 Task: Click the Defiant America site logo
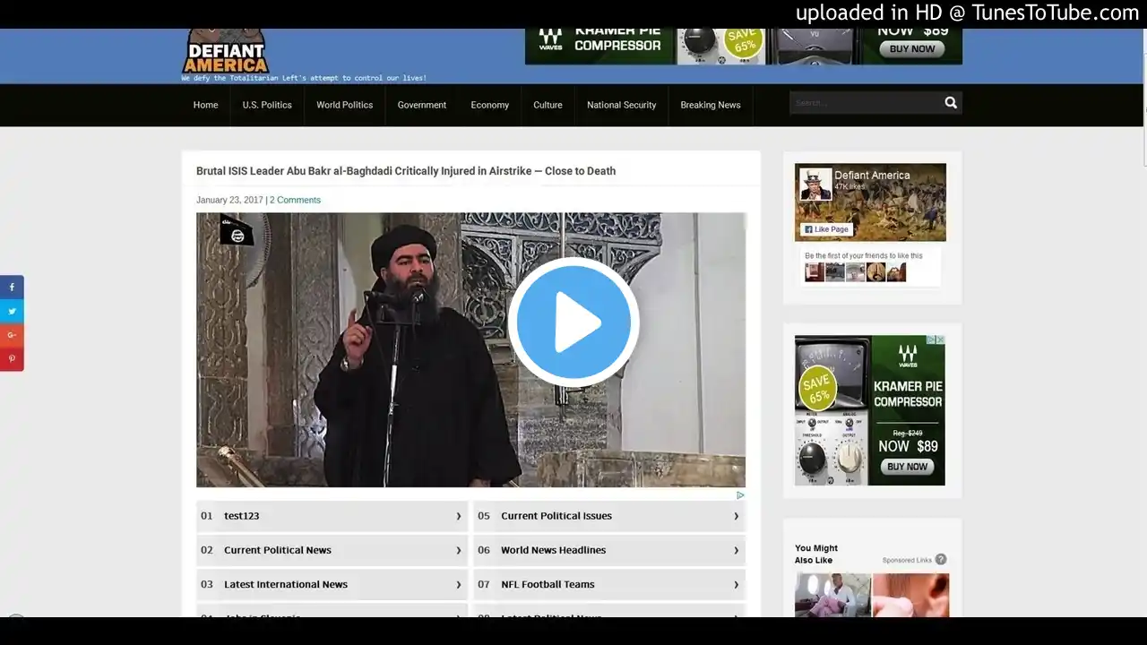[226, 52]
